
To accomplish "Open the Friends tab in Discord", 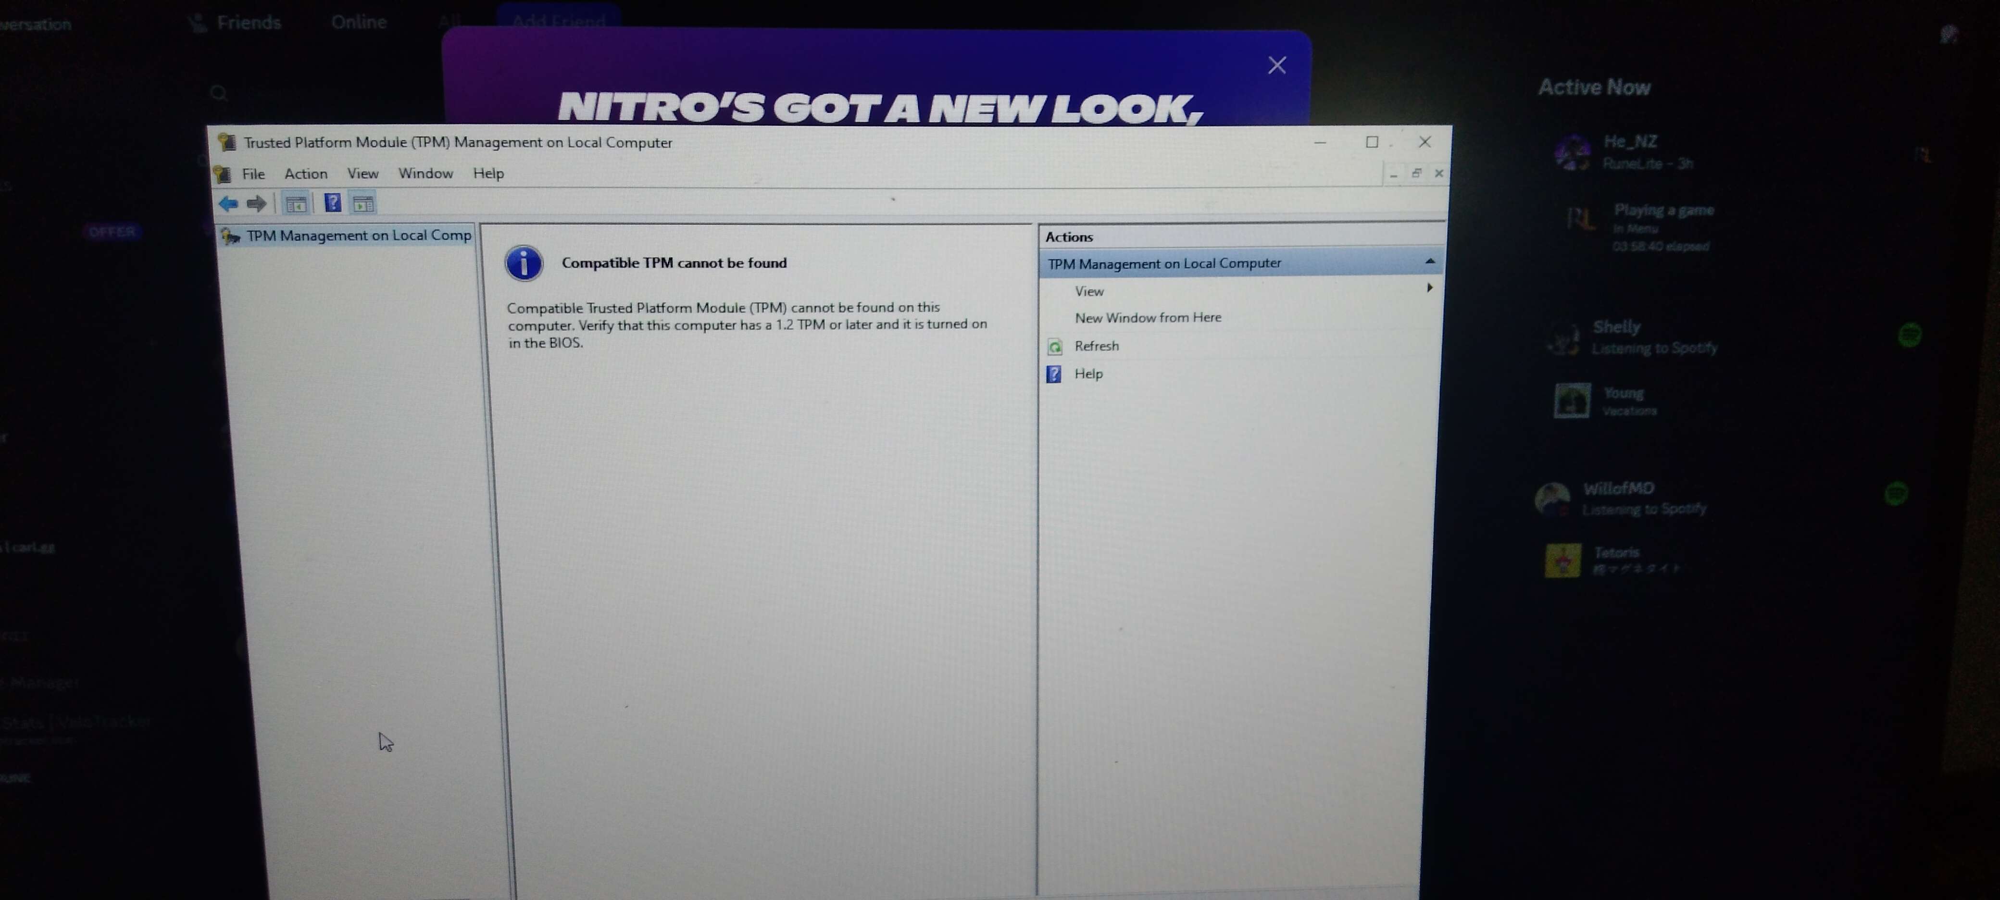I will tap(247, 23).
